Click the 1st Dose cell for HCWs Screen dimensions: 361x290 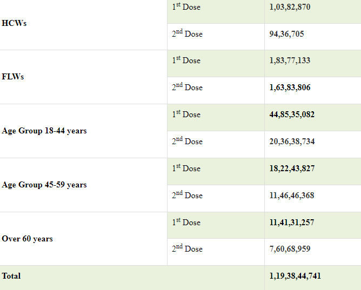186,7
